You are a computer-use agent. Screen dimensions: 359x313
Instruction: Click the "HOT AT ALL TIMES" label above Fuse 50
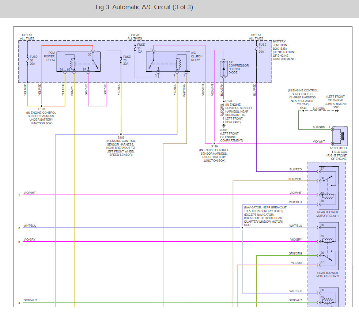27,37
